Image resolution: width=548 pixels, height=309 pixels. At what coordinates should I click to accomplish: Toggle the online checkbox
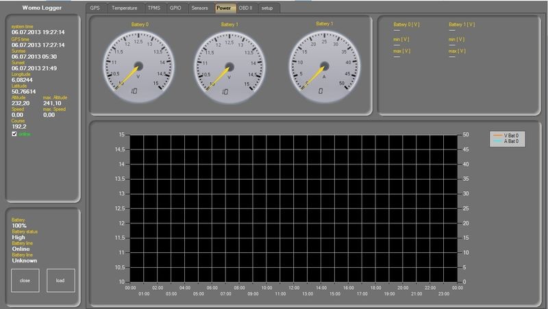point(14,134)
